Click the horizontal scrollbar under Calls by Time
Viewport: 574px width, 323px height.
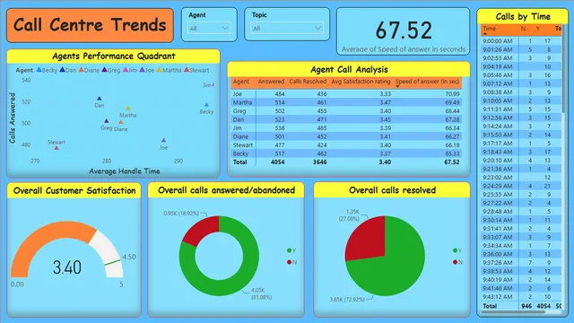[x=512, y=312]
